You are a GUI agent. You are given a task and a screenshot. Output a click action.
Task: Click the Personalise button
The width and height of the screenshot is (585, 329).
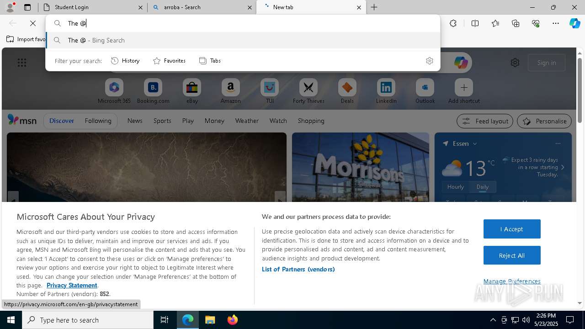click(544, 121)
